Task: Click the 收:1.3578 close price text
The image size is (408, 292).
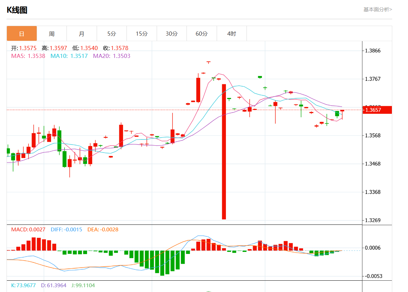Action: click(x=116, y=48)
